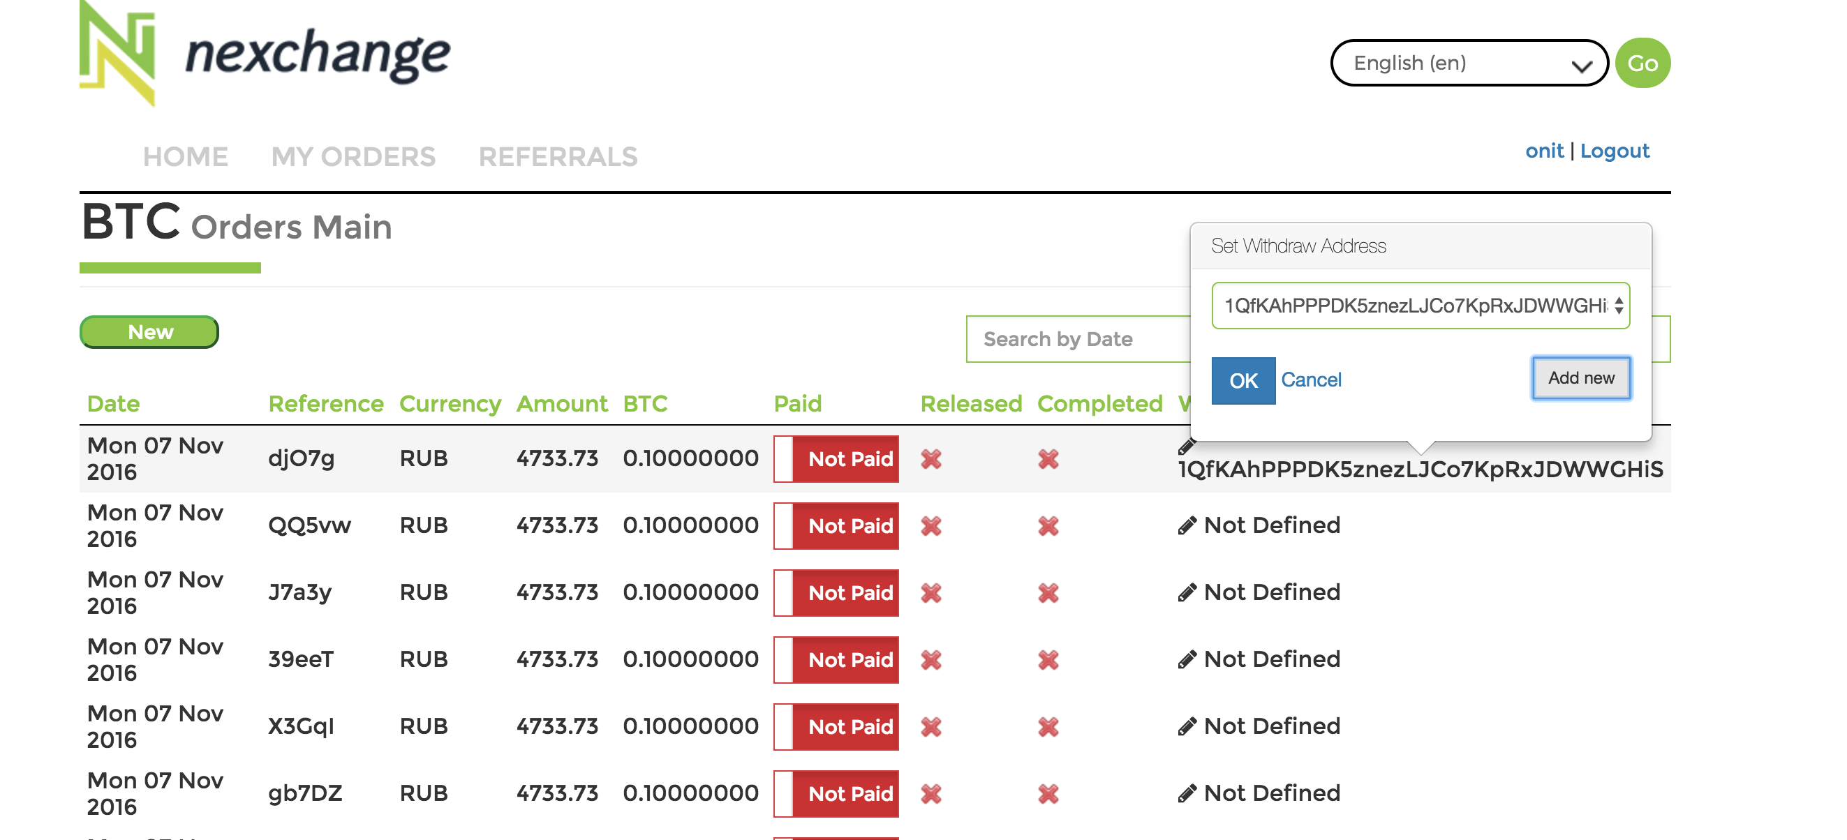Click Not Defined text in J7a3y row

coord(1272,592)
